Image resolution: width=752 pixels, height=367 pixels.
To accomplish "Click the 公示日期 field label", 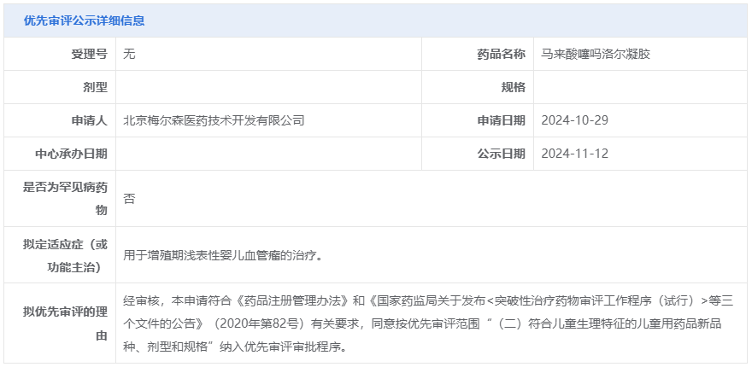I will (501, 154).
